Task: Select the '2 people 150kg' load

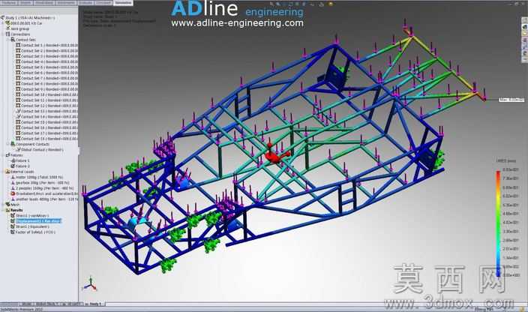Action: pos(44,188)
